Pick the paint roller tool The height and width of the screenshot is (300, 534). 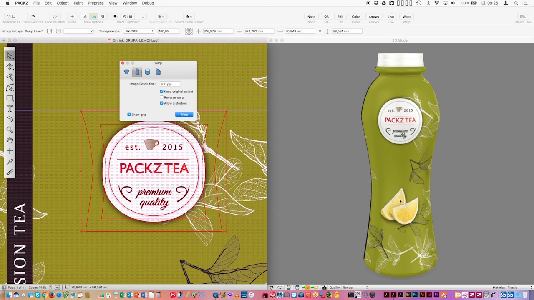click(10, 77)
